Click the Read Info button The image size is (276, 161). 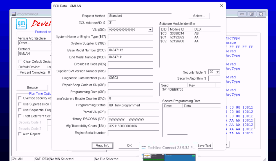(102, 146)
